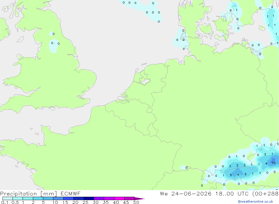The height and width of the screenshot is (204, 279).
Task: Click the above-50 arrow tip of legend
Action: 139,199
